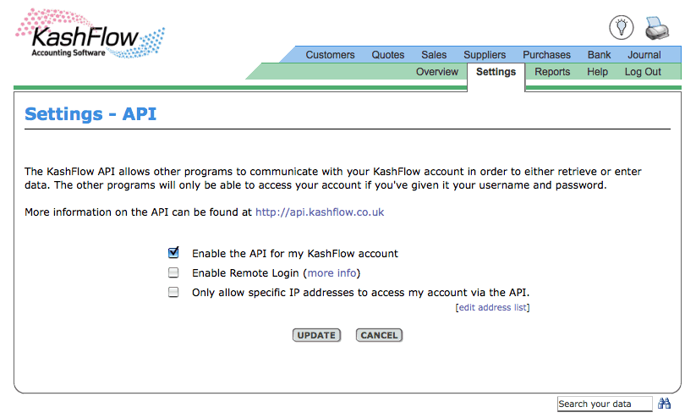Follow the 'more info' link
This screenshot has width=696, height=418.
332,273
